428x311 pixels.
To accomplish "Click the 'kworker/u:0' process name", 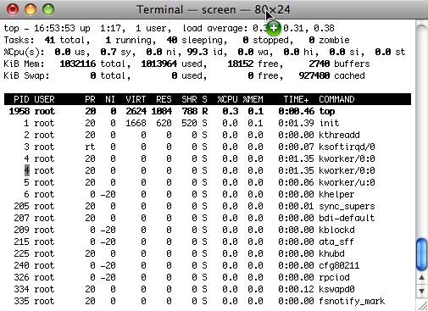I will click(x=347, y=182).
